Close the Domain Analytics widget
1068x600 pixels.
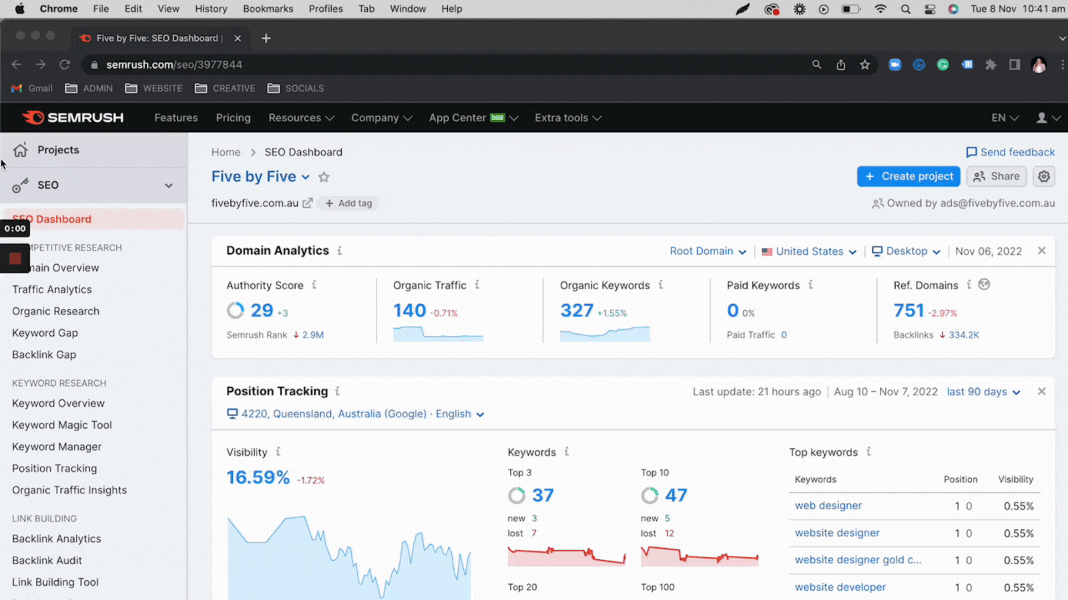pos(1041,251)
